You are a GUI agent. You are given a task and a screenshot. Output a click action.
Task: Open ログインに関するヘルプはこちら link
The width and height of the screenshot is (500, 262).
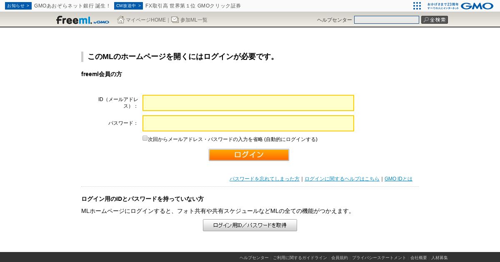(x=342, y=179)
